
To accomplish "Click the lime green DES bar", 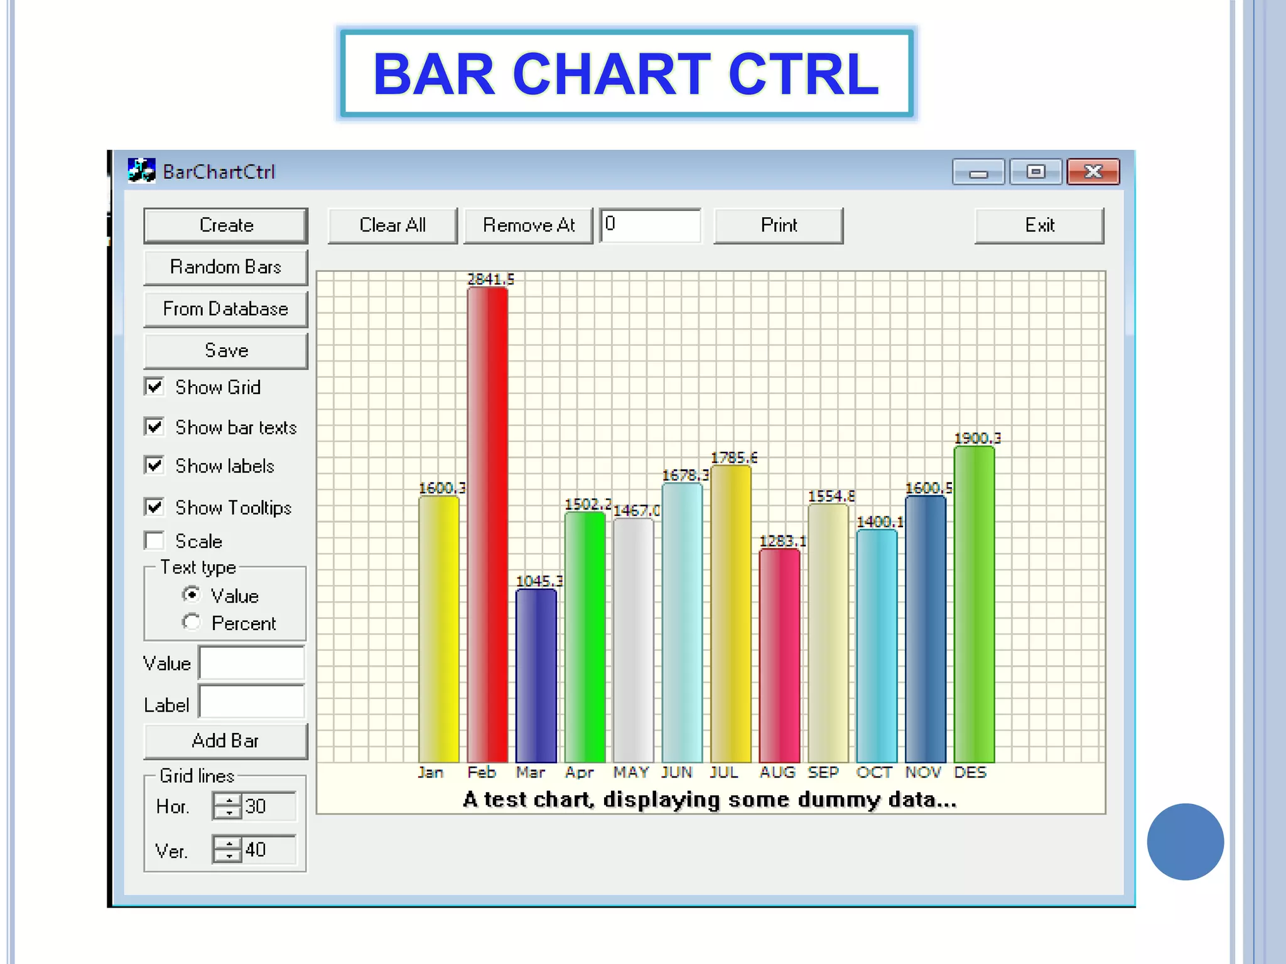I will pos(974,604).
